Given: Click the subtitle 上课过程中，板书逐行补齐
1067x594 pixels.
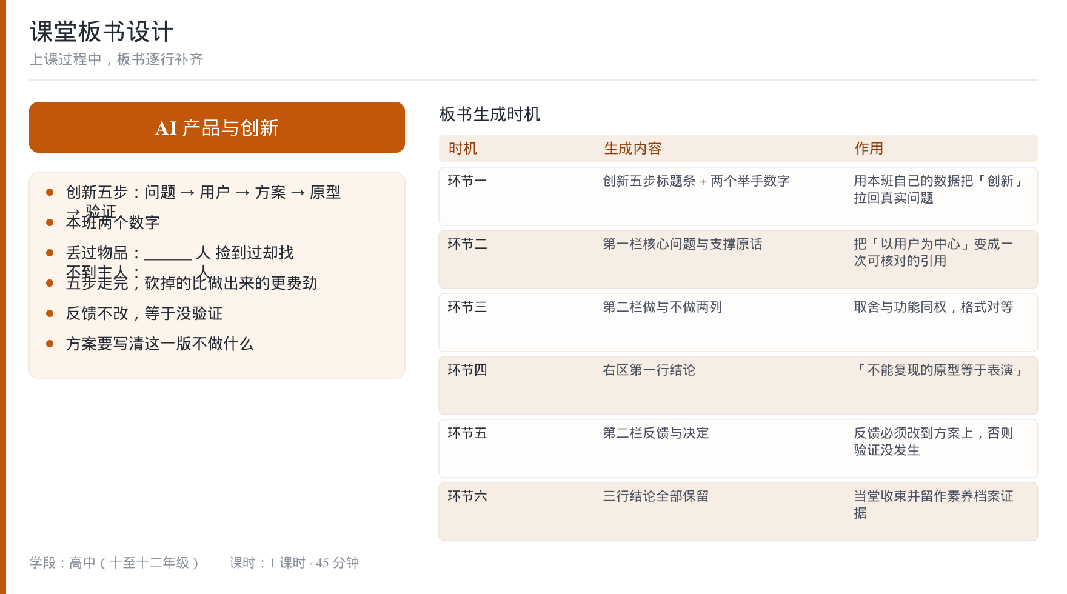Looking at the screenshot, I should (116, 59).
